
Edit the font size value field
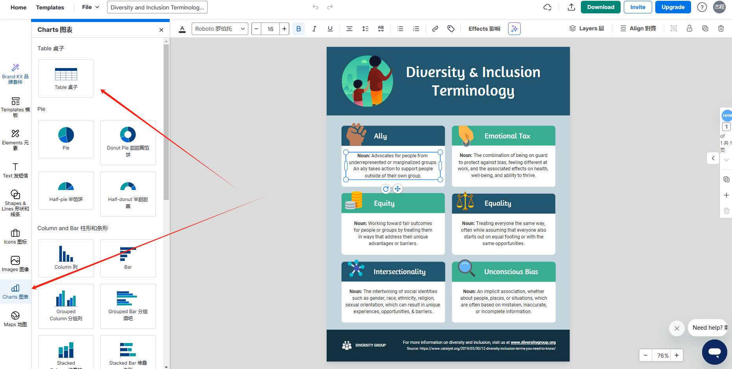coord(270,29)
